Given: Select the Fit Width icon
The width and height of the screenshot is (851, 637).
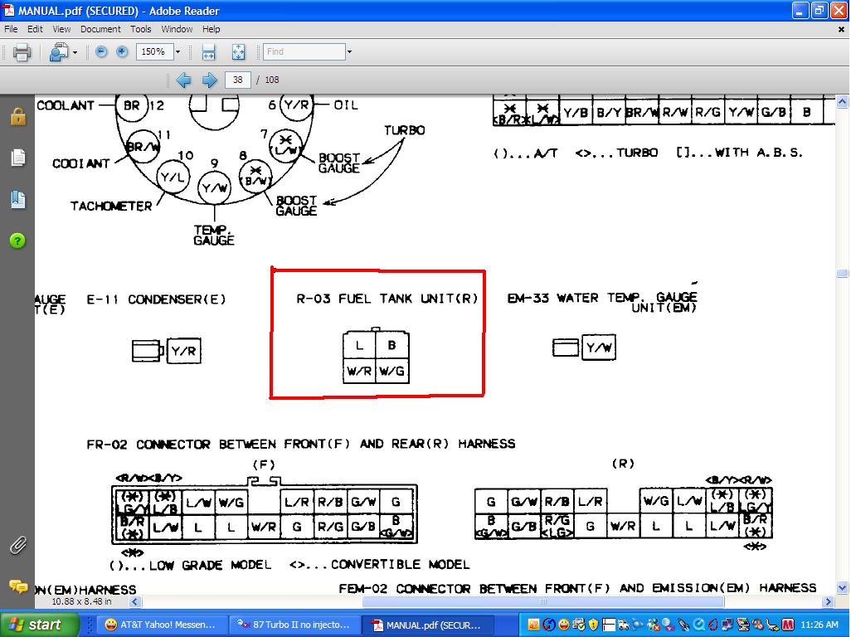Looking at the screenshot, I should (x=208, y=52).
